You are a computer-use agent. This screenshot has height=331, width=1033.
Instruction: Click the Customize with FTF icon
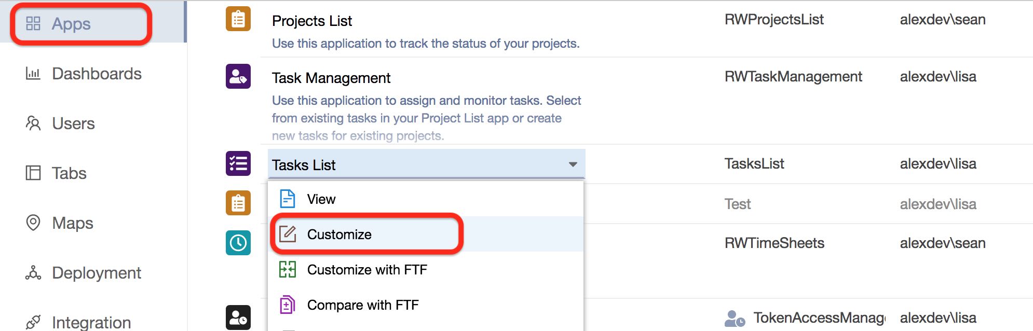click(x=288, y=270)
